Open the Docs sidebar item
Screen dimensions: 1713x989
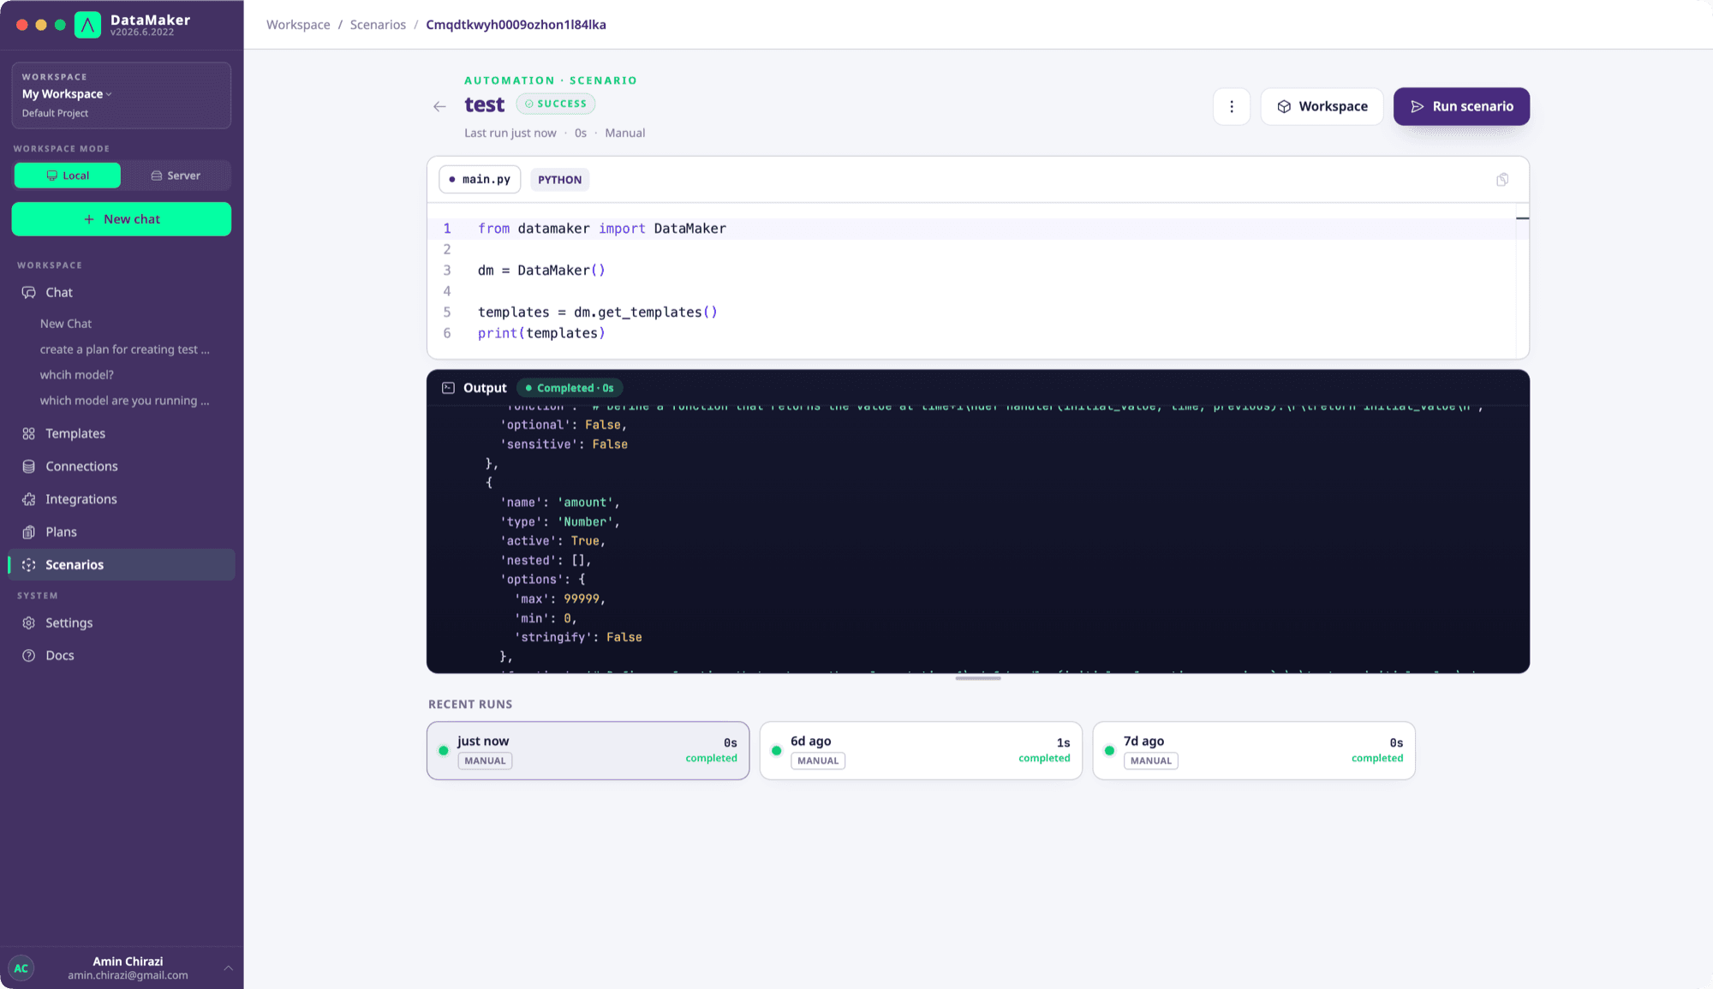[122, 656]
